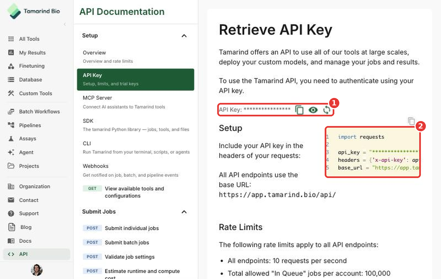Viewport: 441px width, 279px height.
Task: Select the API item in the sidebar
Action: (36, 254)
